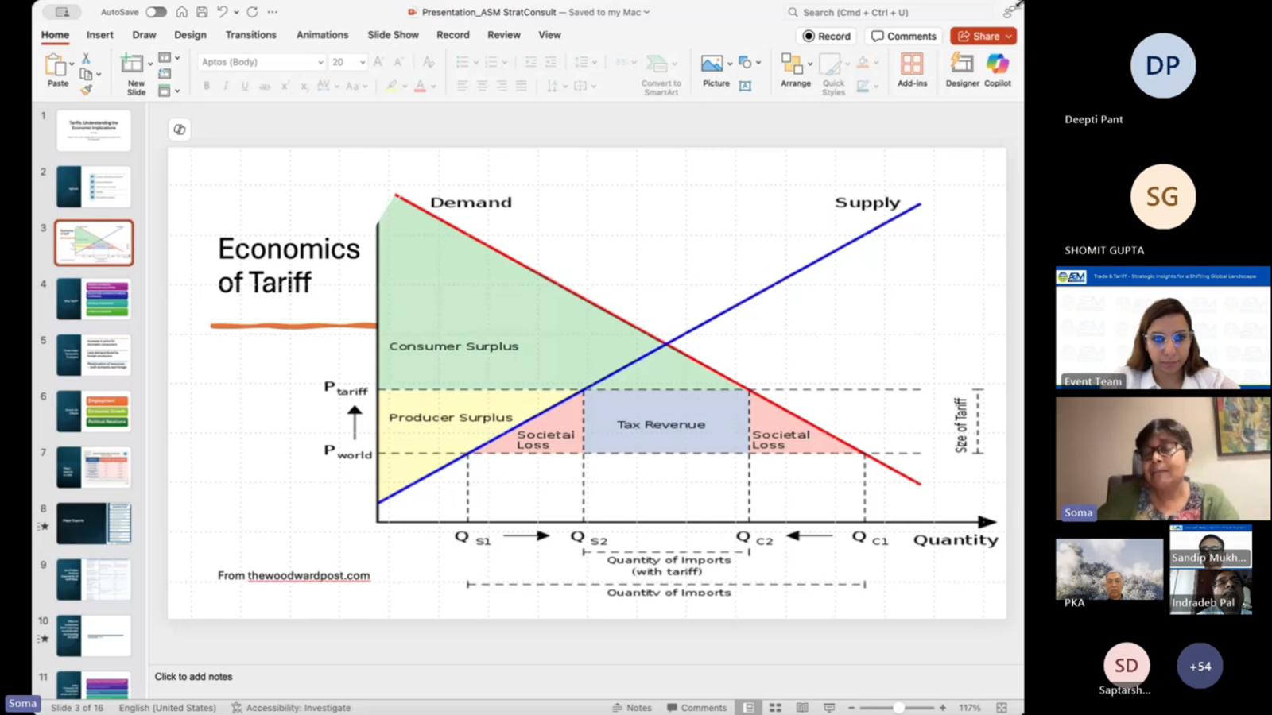This screenshot has height=715, width=1272.
Task: Open the Transitions tab
Action: [x=250, y=35]
